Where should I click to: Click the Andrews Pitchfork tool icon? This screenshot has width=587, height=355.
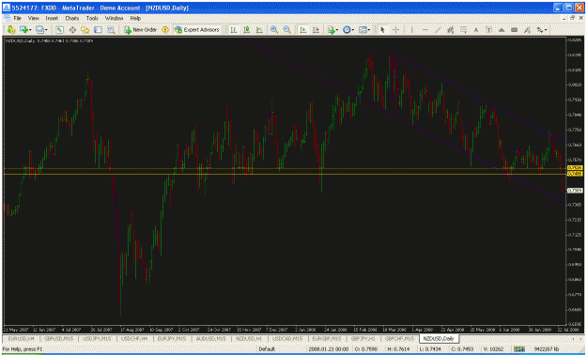[527, 30]
